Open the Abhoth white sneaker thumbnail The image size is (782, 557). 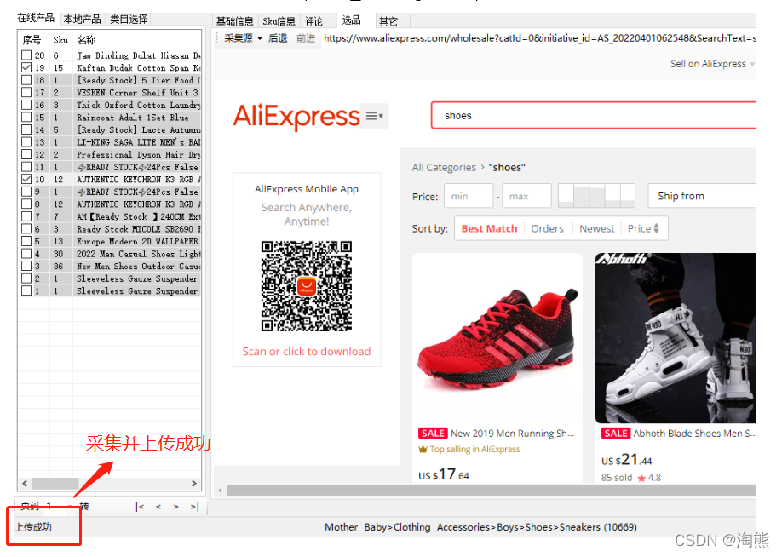pos(676,338)
